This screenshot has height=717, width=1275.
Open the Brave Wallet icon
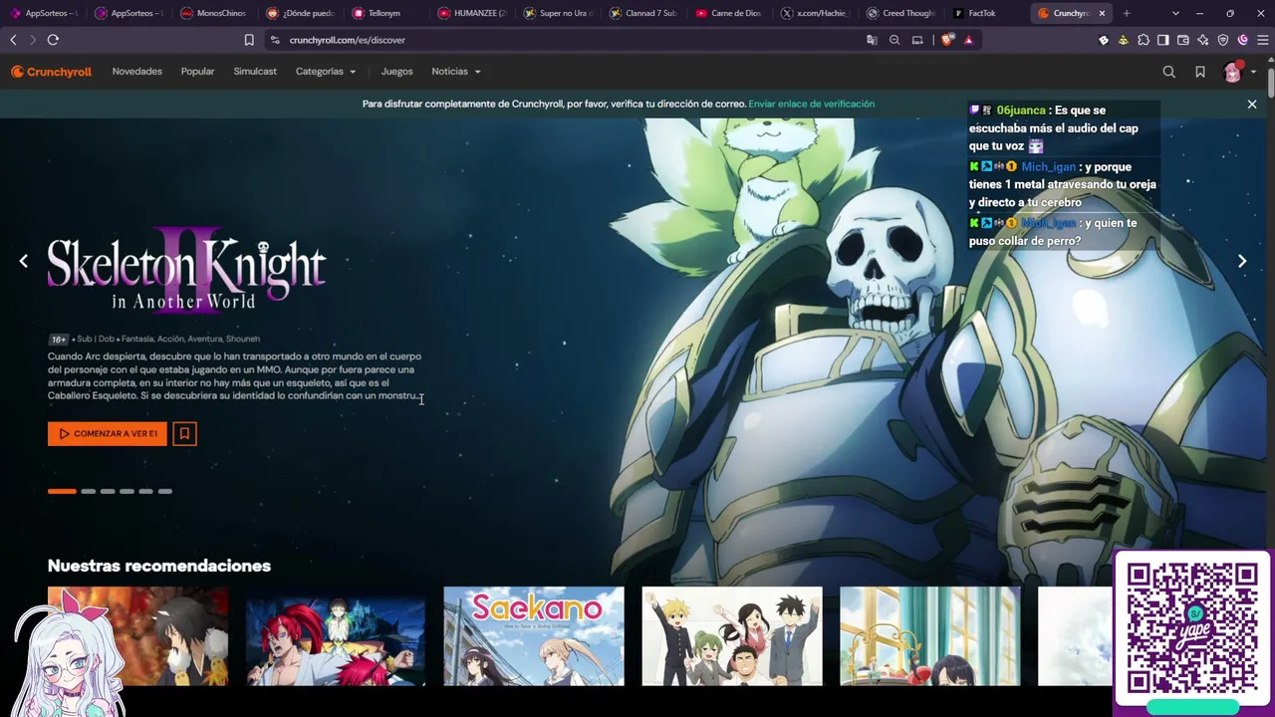tap(1183, 40)
